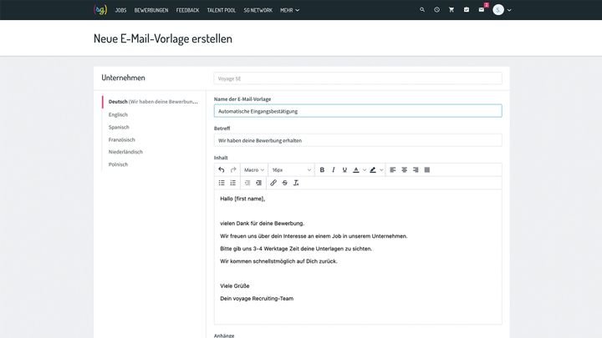Screen dimensions: 602x338
Task: Toggle underline formatting in the editor
Action: [x=344, y=169]
